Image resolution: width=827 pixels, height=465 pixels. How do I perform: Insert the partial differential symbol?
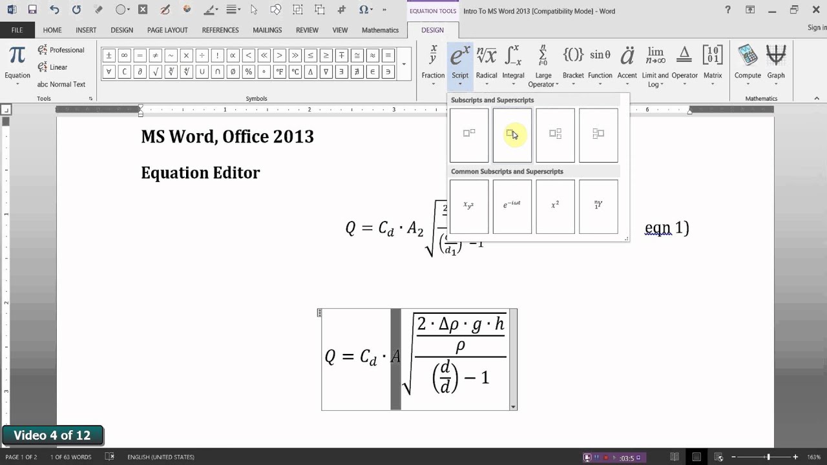[140, 72]
